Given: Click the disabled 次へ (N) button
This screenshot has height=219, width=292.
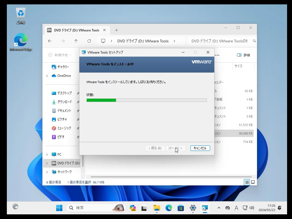Looking at the screenshot, I should pos(175,148).
